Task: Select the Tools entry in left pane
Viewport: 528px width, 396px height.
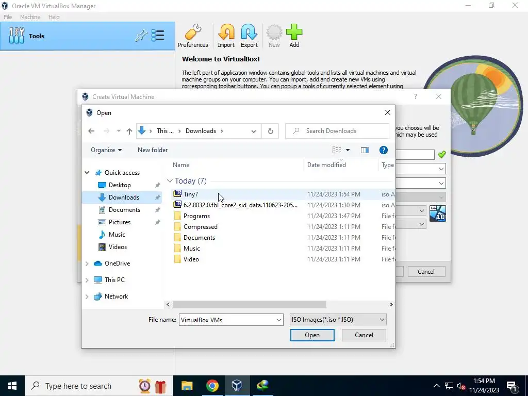Action: pyautogui.click(x=88, y=36)
